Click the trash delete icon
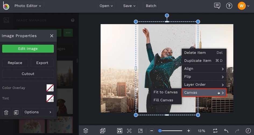The width and height of the screenshot is (254, 135). tap(6, 112)
